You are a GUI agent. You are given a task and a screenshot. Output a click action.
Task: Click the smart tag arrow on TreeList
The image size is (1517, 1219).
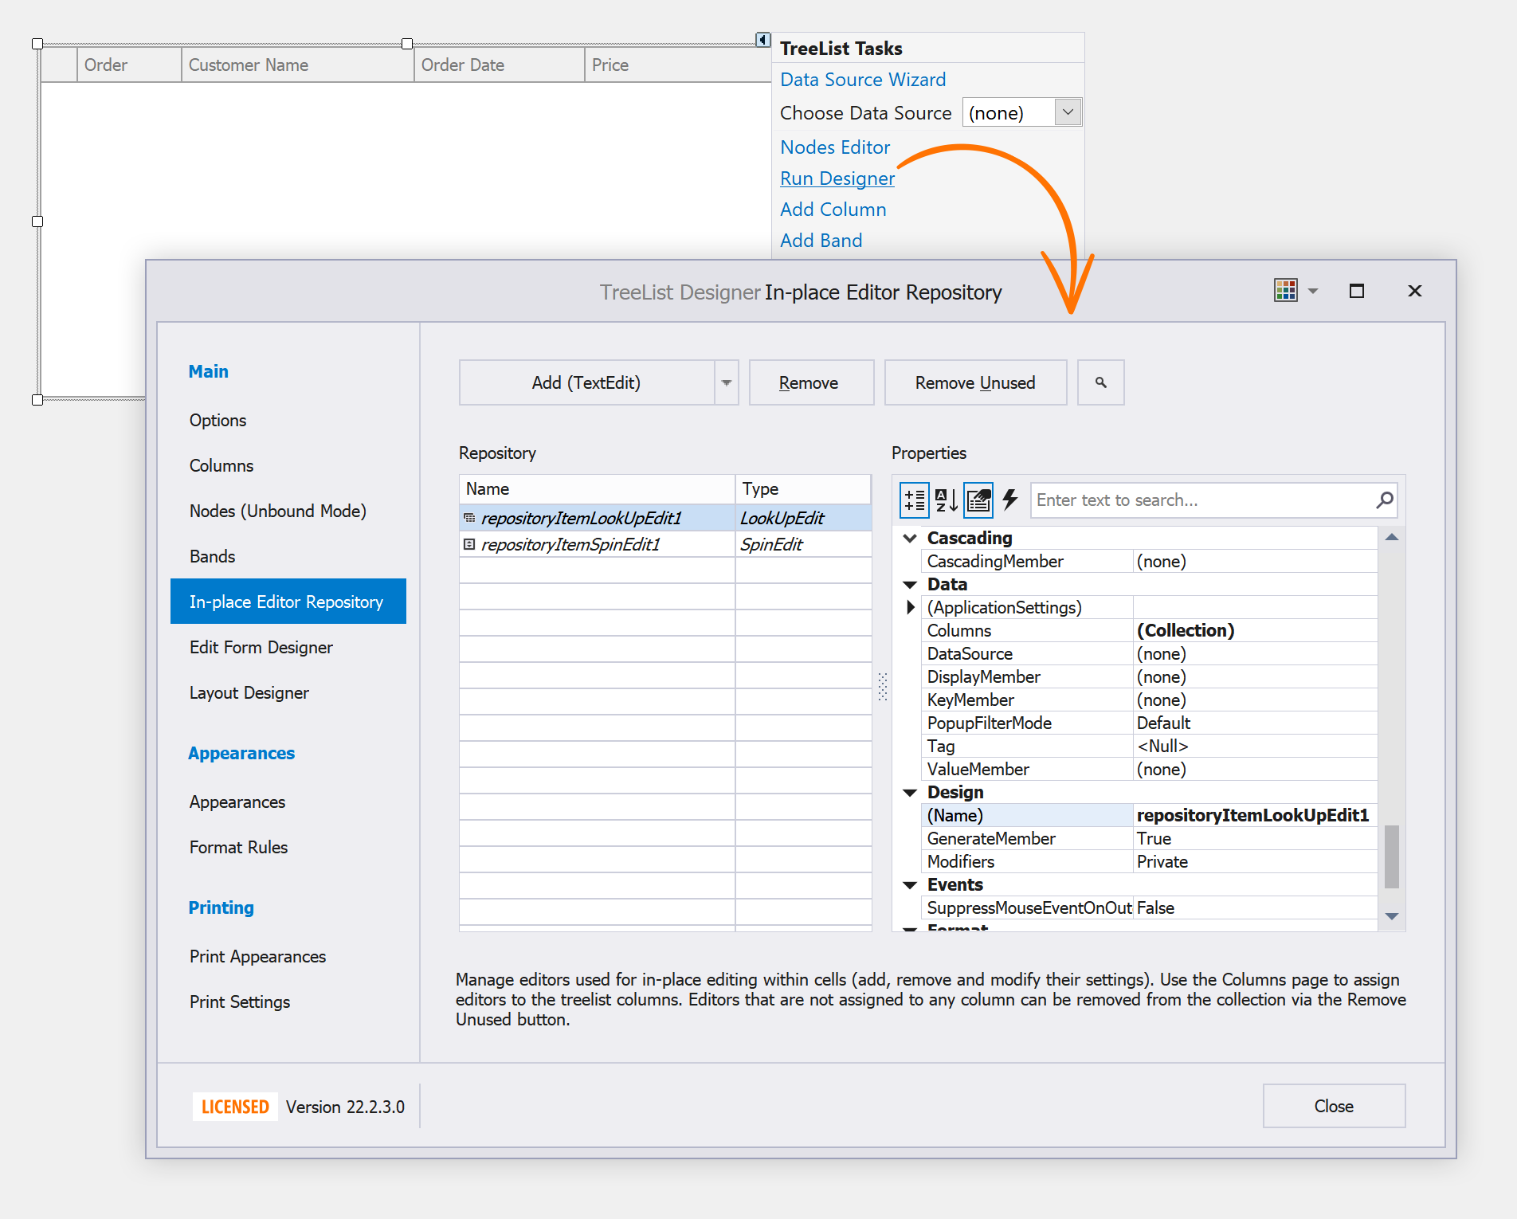pyautogui.click(x=762, y=40)
